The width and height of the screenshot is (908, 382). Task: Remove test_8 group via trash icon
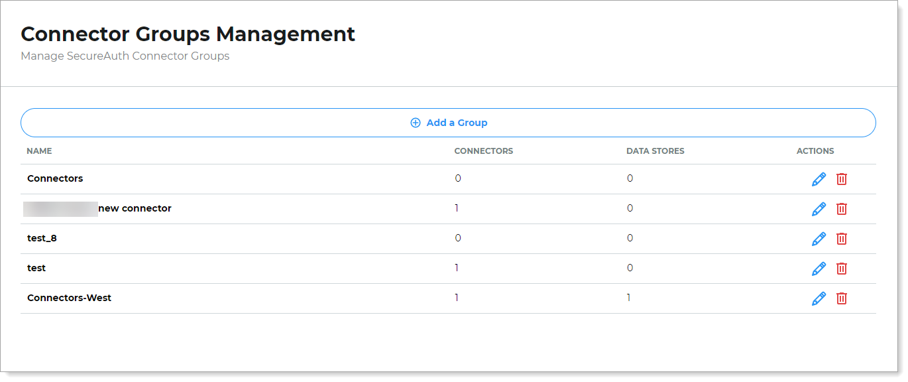841,239
